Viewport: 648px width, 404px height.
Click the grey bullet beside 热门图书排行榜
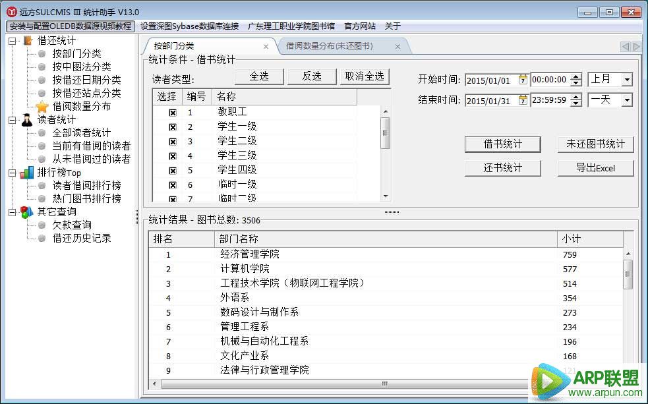[42, 198]
